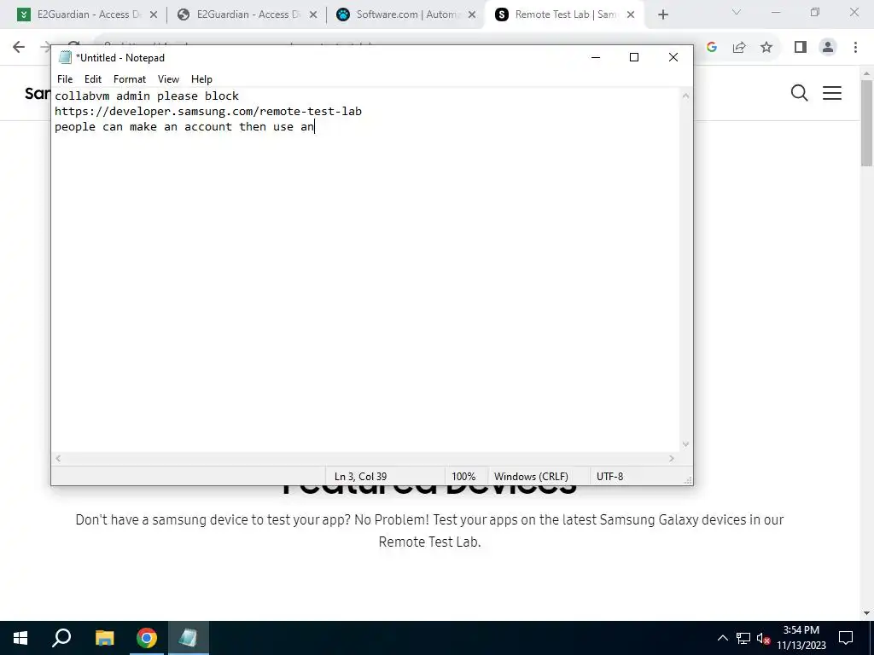Switch to the Remote Test Lab tab
Viewport: 874px width, 655px height.
[565, 14]
